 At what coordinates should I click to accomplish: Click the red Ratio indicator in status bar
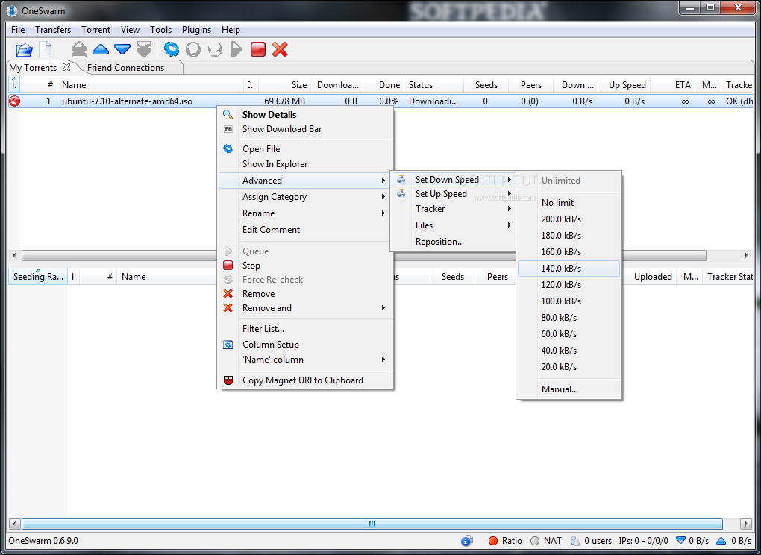[493, 540]
